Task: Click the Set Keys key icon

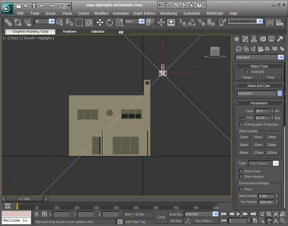Action: pyautogui.click(x=160, y=216)
